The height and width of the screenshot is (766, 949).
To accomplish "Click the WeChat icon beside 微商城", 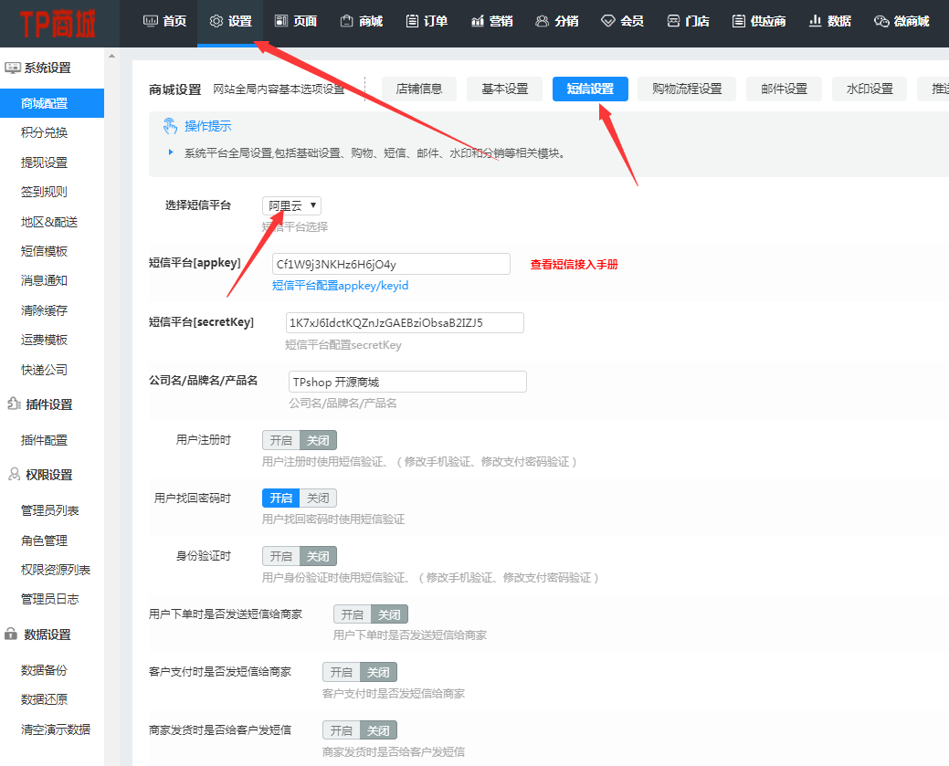I will point(880,21).
